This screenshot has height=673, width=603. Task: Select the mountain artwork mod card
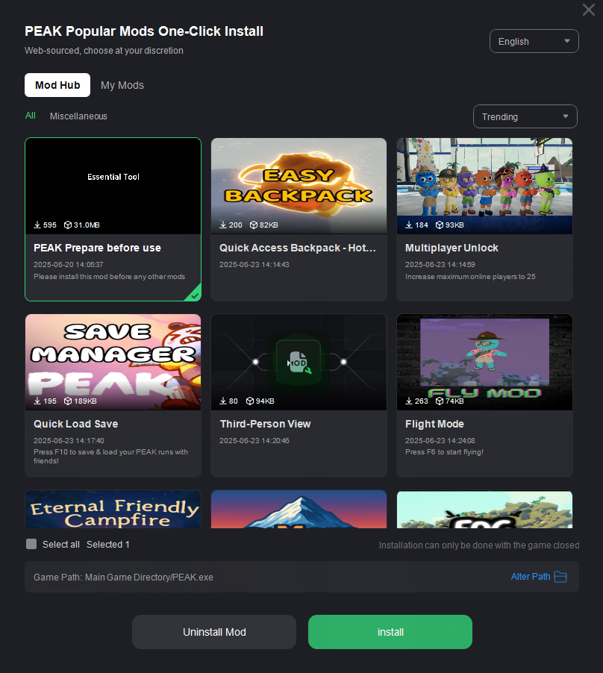(x=299, y=510)
